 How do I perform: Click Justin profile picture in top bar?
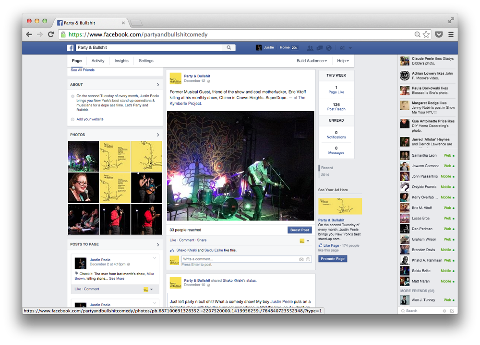pyautogui.click(x=259, y=47)
